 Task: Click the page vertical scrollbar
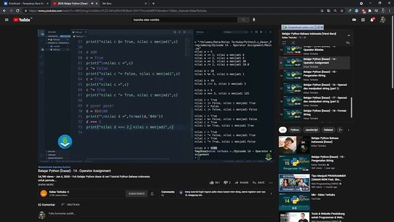click(392, 52)
